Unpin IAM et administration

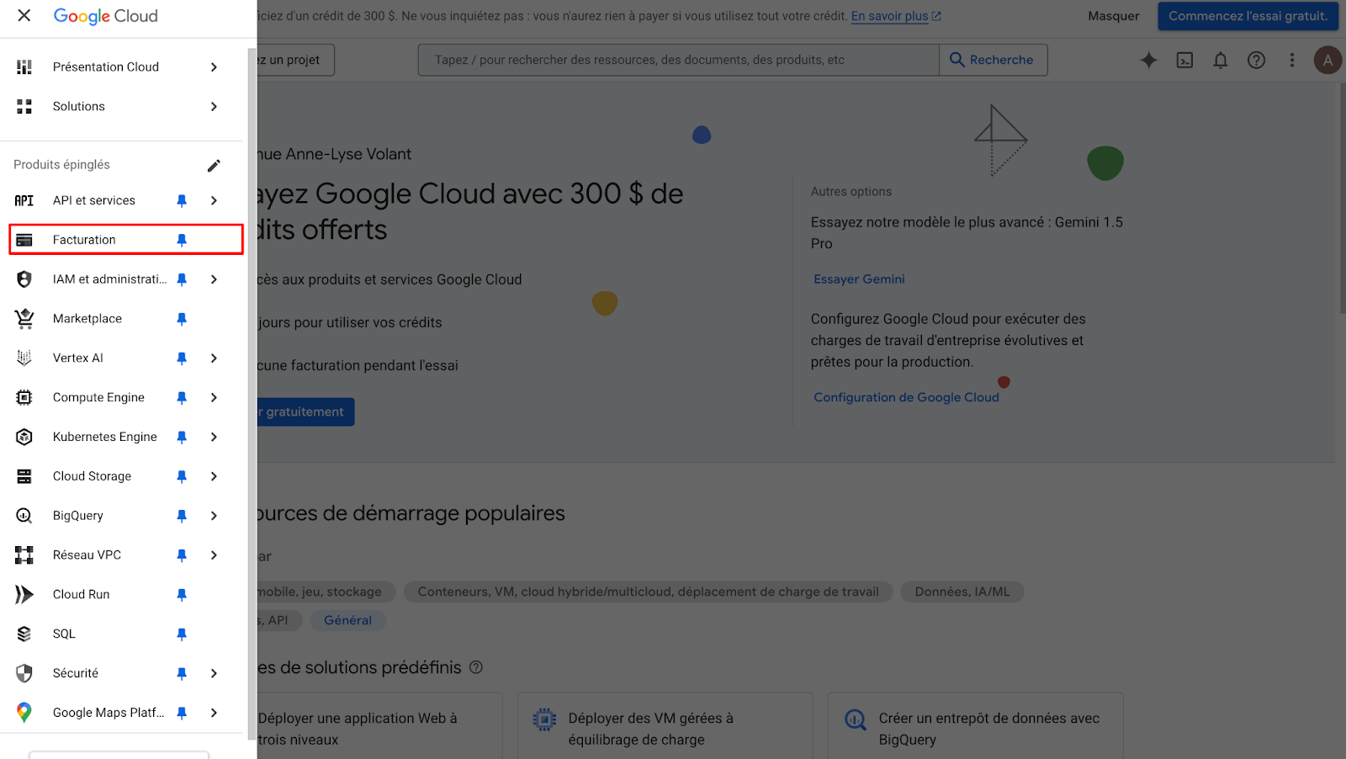tap(182, 279)
